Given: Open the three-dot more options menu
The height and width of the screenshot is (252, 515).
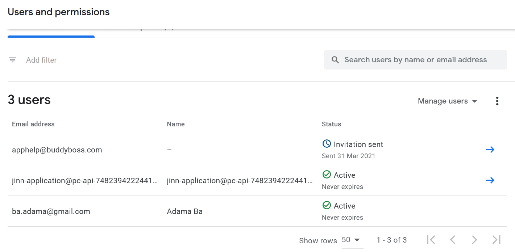Looking at the screenshot, I should pos(497,101).
